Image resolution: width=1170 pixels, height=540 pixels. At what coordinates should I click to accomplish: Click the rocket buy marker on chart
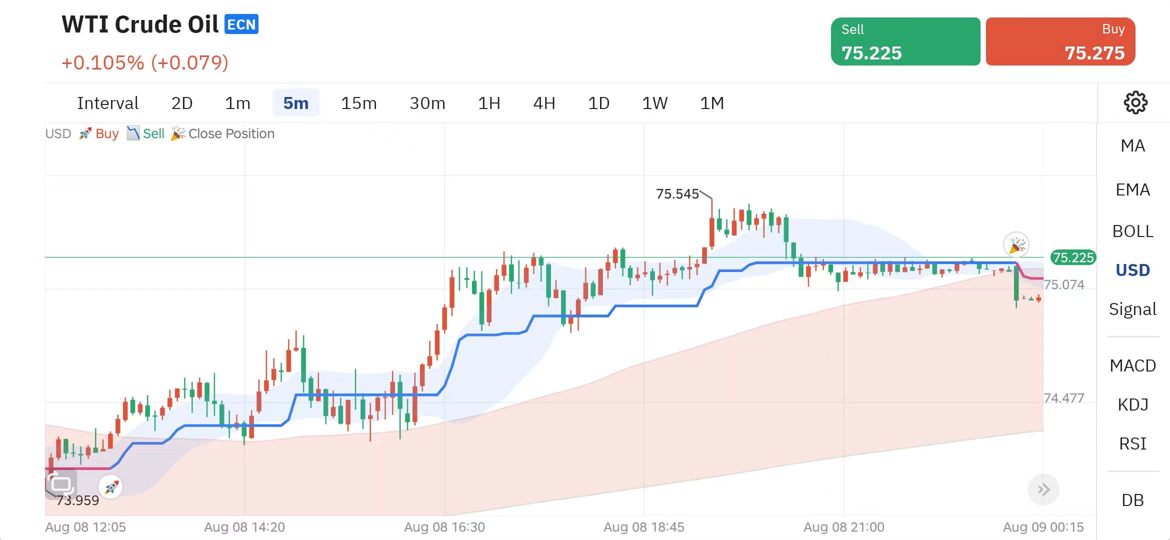tap(110, 486)
